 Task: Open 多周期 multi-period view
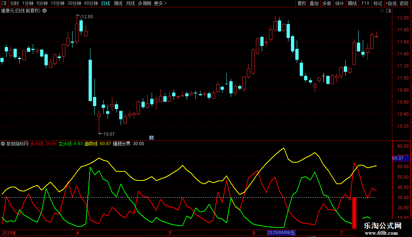[144, 3]
